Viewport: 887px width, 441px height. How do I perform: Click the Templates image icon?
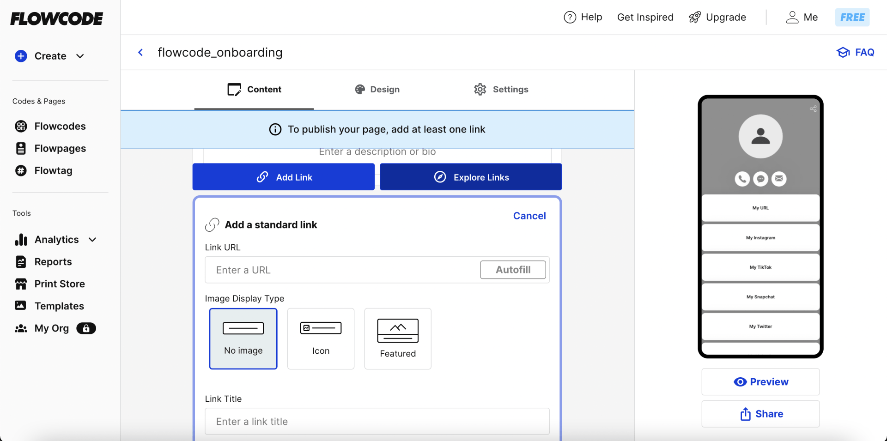pyautogui.click(x=21, y=305)
